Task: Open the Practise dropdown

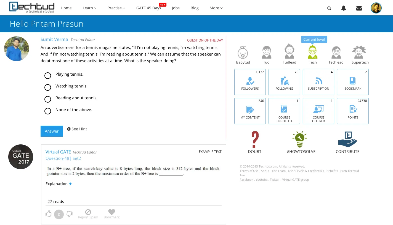Action: (116, 8)
